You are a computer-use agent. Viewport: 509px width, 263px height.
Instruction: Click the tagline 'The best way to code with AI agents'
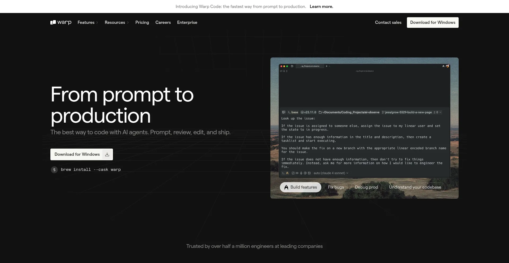(140, 132)
